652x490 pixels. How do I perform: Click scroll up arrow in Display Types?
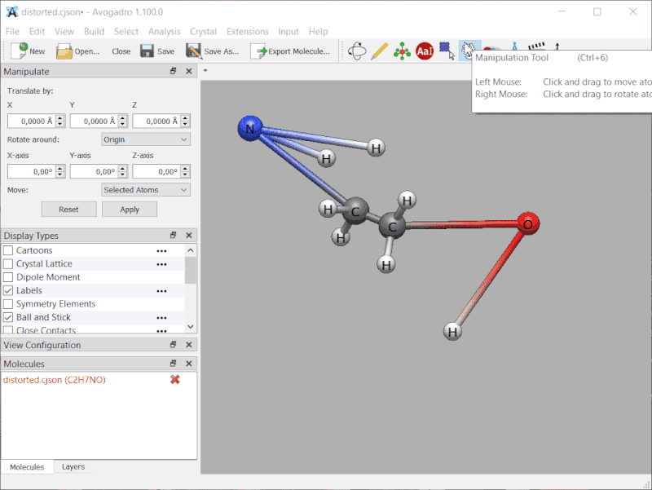pyautogui.click(x=191, y=250)
